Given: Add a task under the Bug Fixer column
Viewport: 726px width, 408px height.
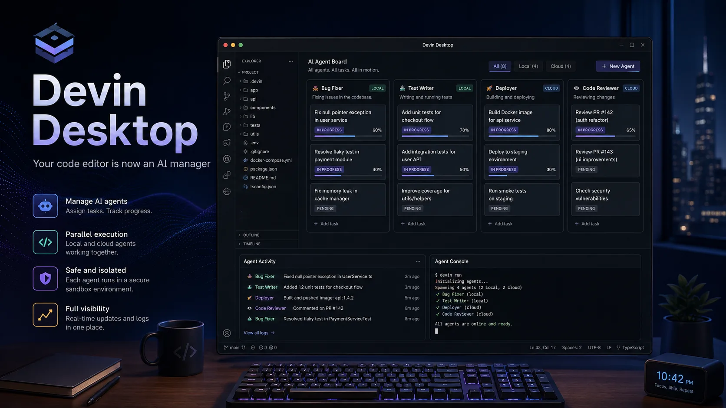Looking at the screenshot, I should (326, 224).
